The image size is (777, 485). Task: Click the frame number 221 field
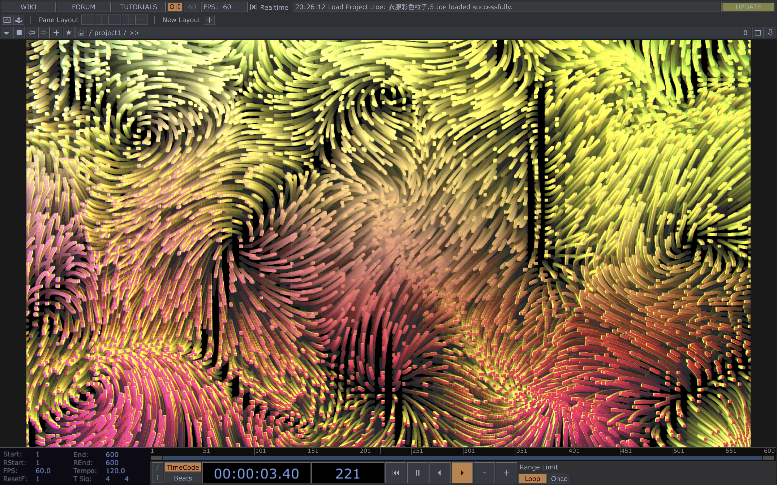[347, 473]
